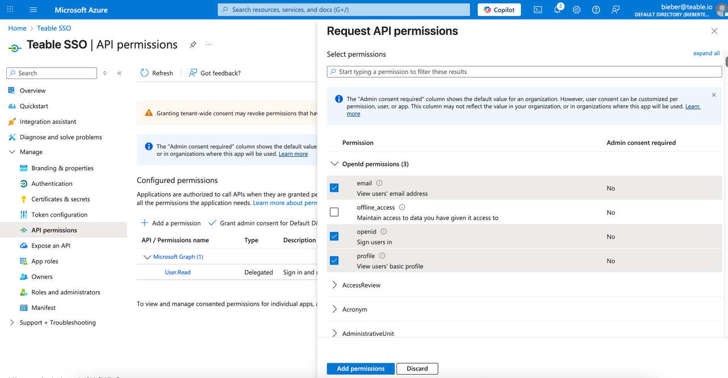Screen dimensions: 728x378
Task: Collapse the OpenId permissions group
Action: (334, 164)
